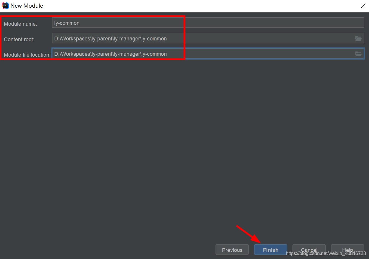This screenshot has height=259, width=369.
Task: Close the New Module window
Action: (363, 6)
